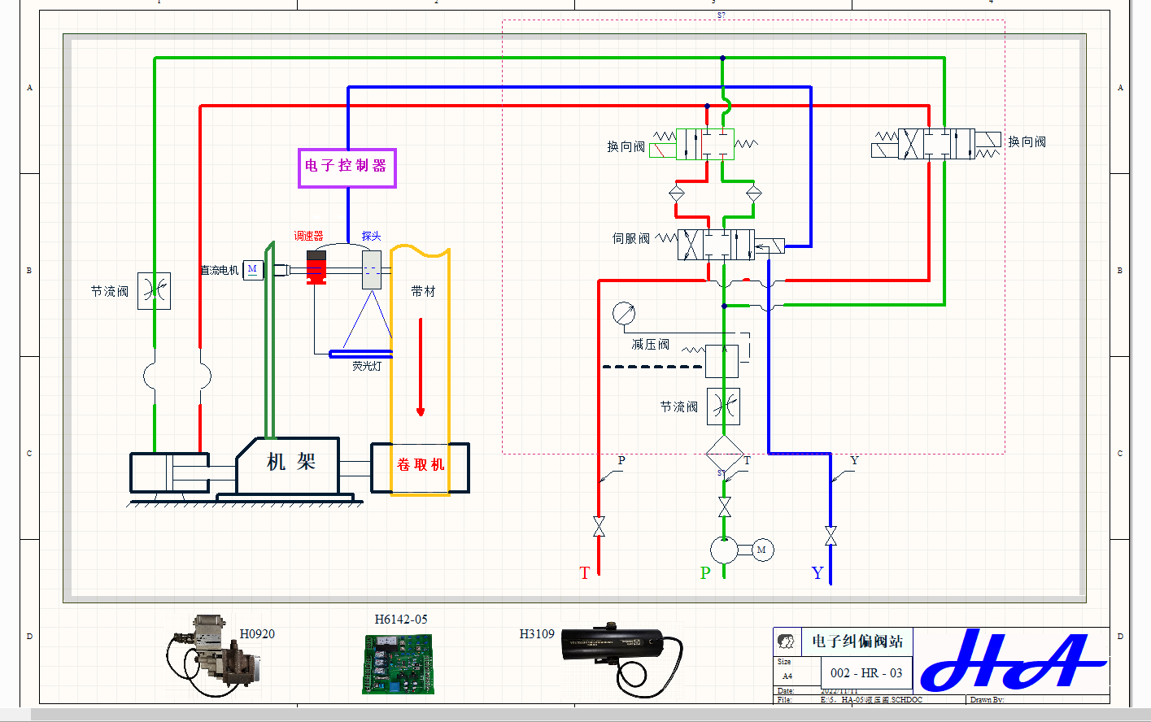Click the shutoff valve on the green P line

click(725, 507)
